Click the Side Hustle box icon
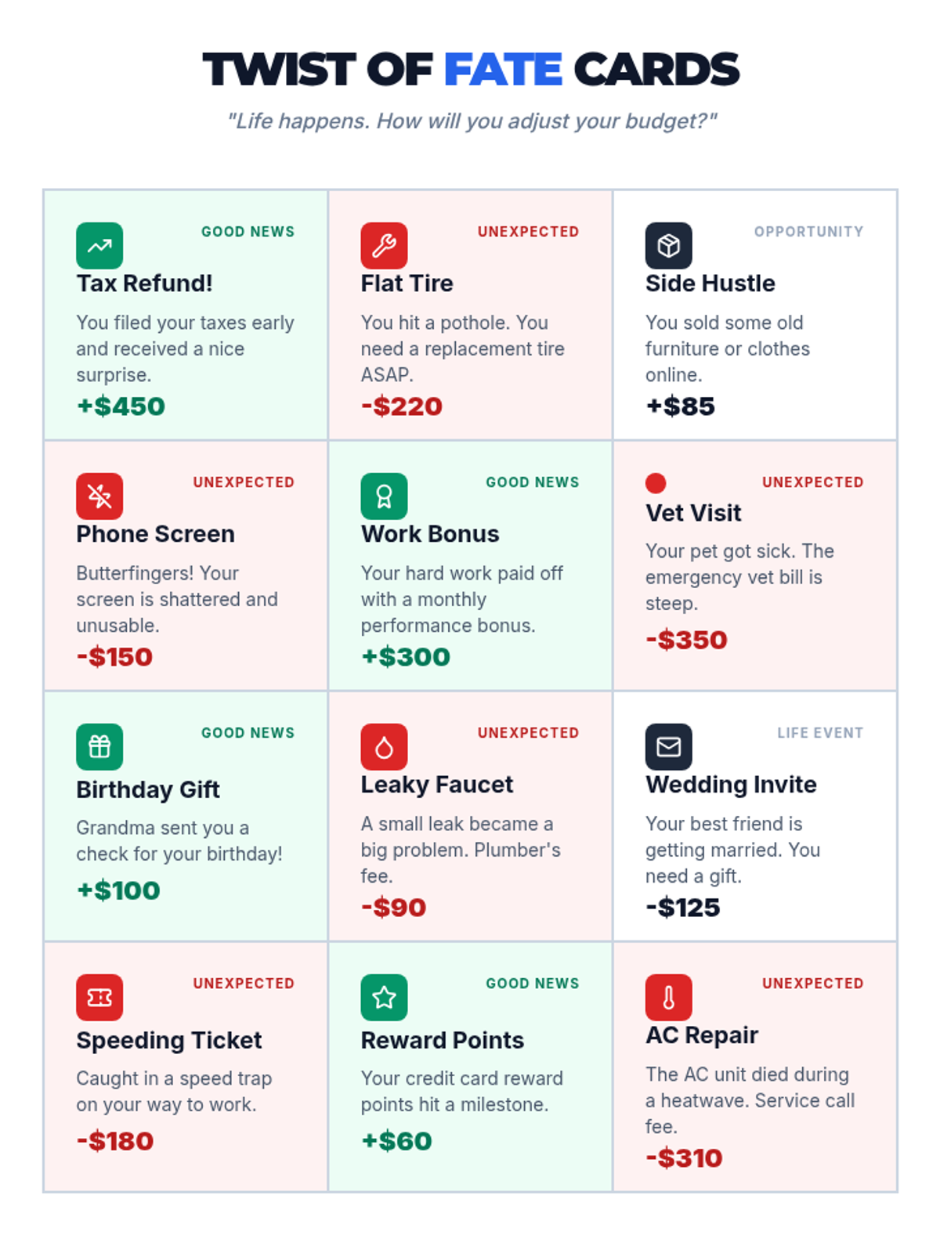940x1253 pixels. point(668,246)
